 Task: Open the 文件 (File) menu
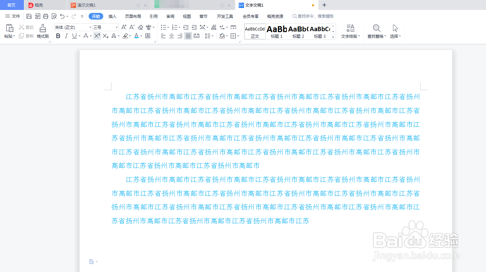tap(13, 16)
